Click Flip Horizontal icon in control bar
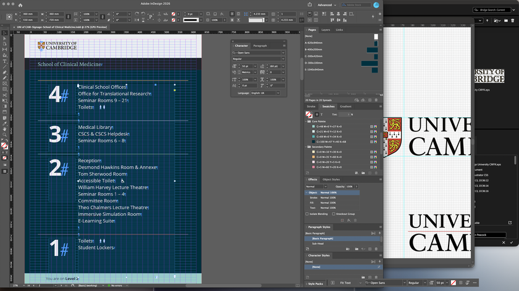Image resolution: width=519 pixels, height=291 pixels. [137, 20]
